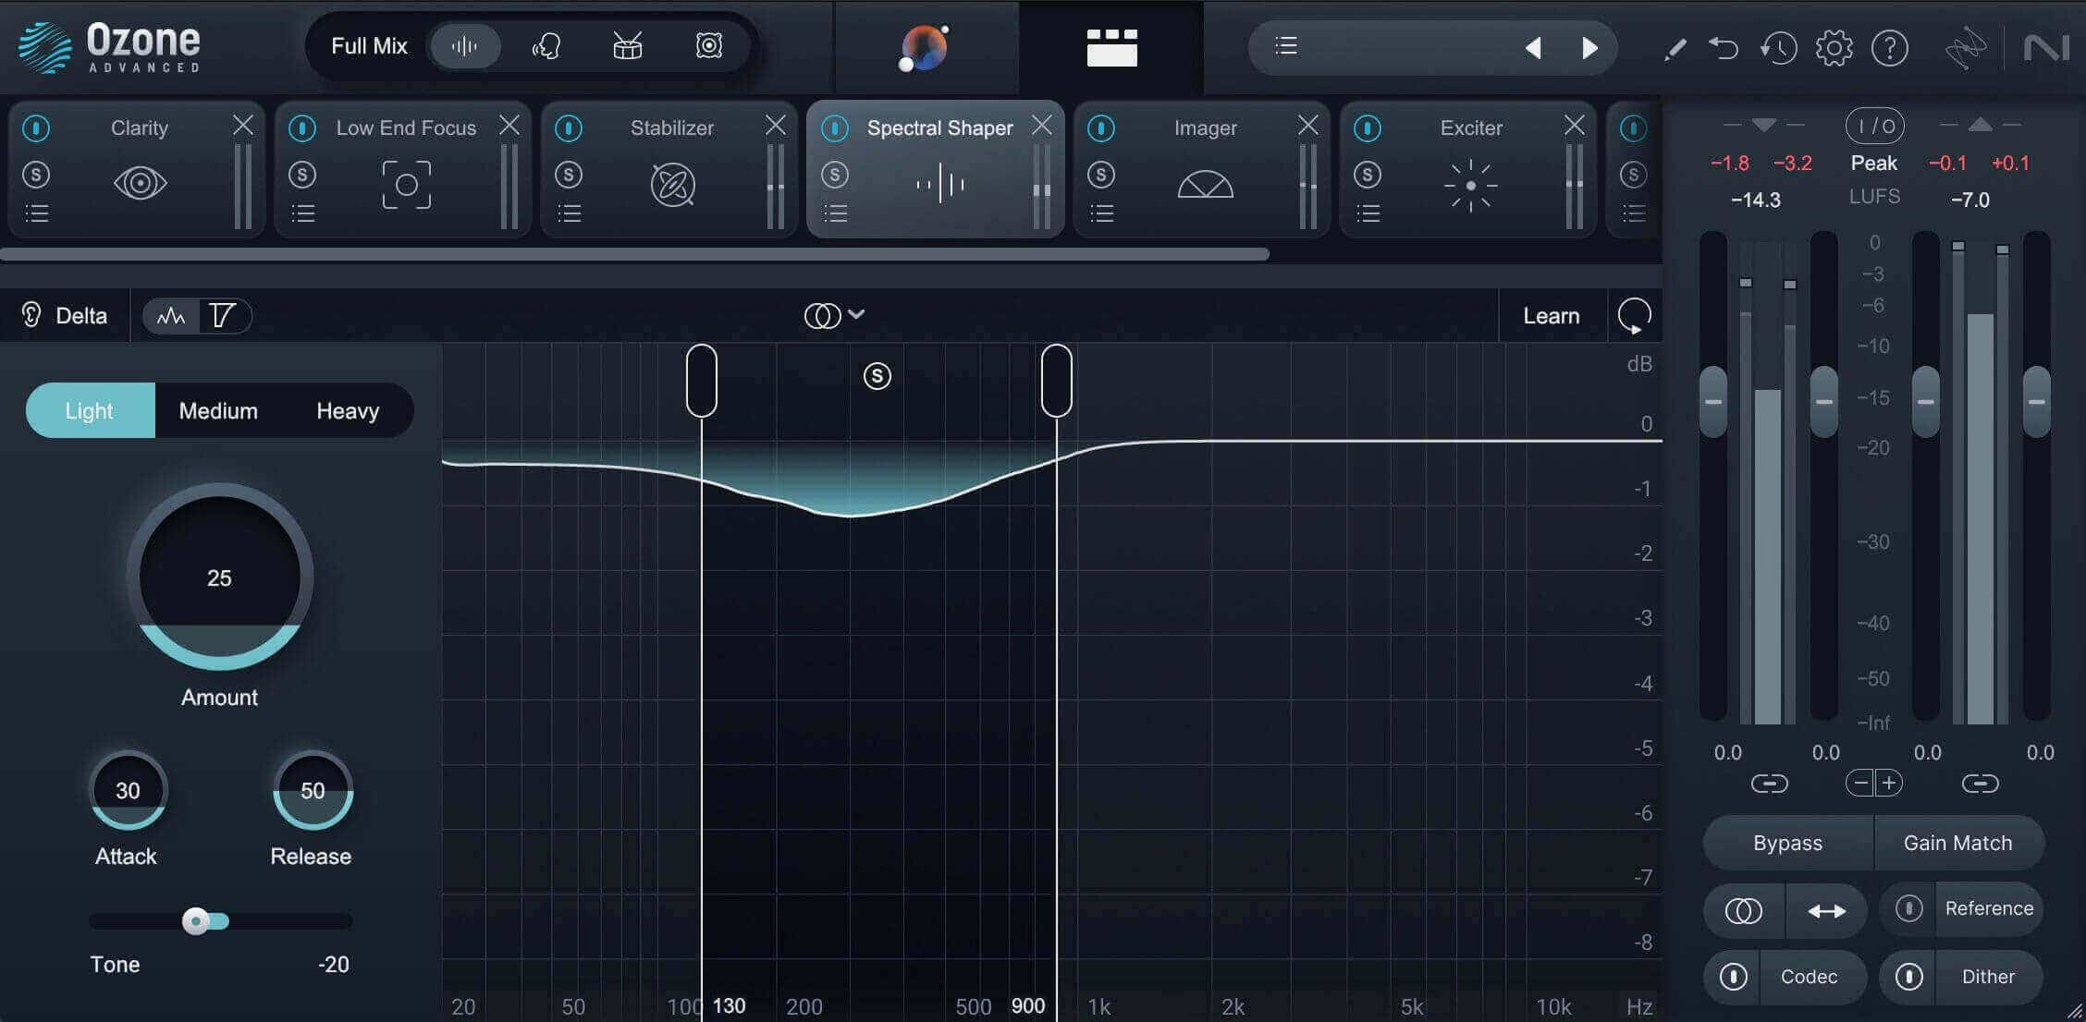Screen dimensions: 2086x1022
Task: Click the Learn button
Action: click(1552, 316)
